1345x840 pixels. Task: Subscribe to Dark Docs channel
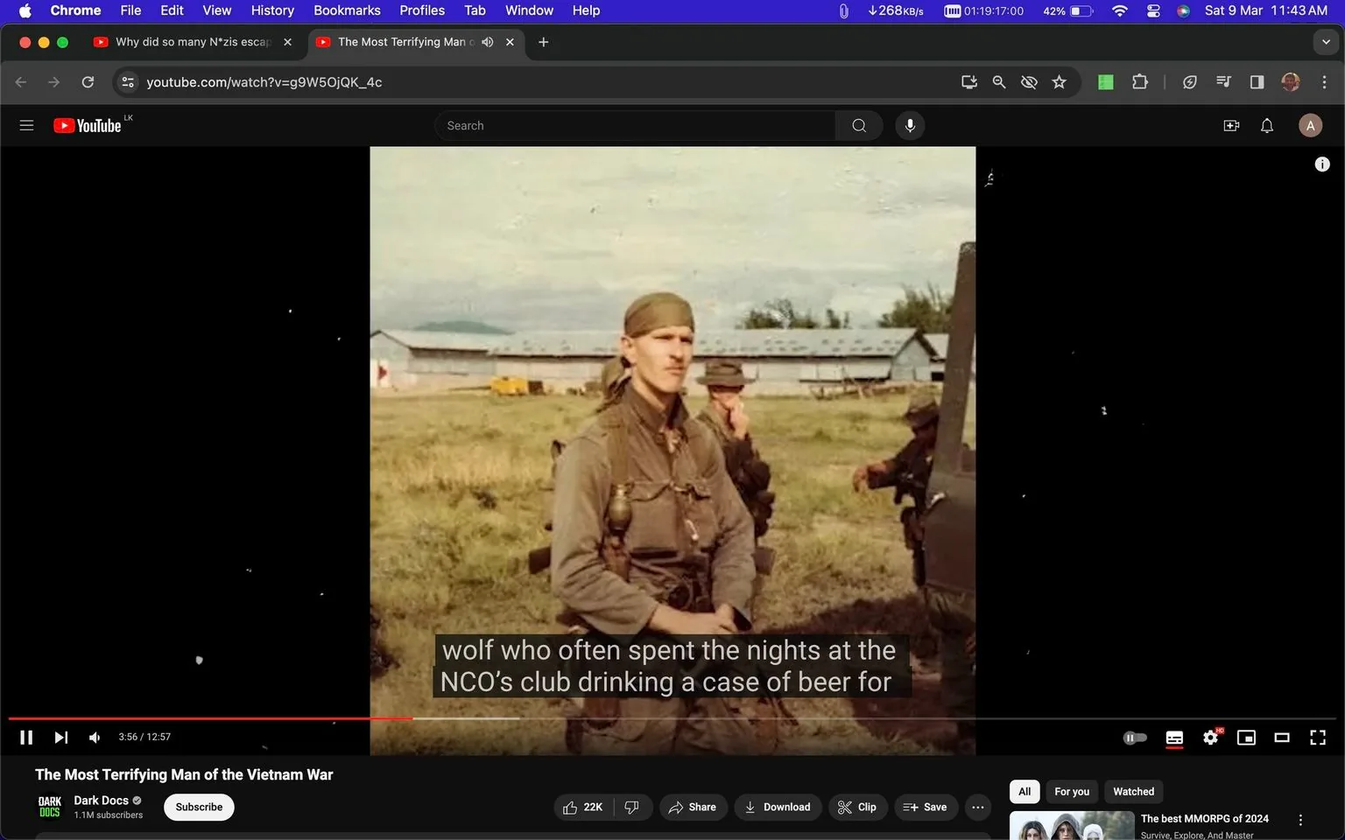[x=198, y=807]
